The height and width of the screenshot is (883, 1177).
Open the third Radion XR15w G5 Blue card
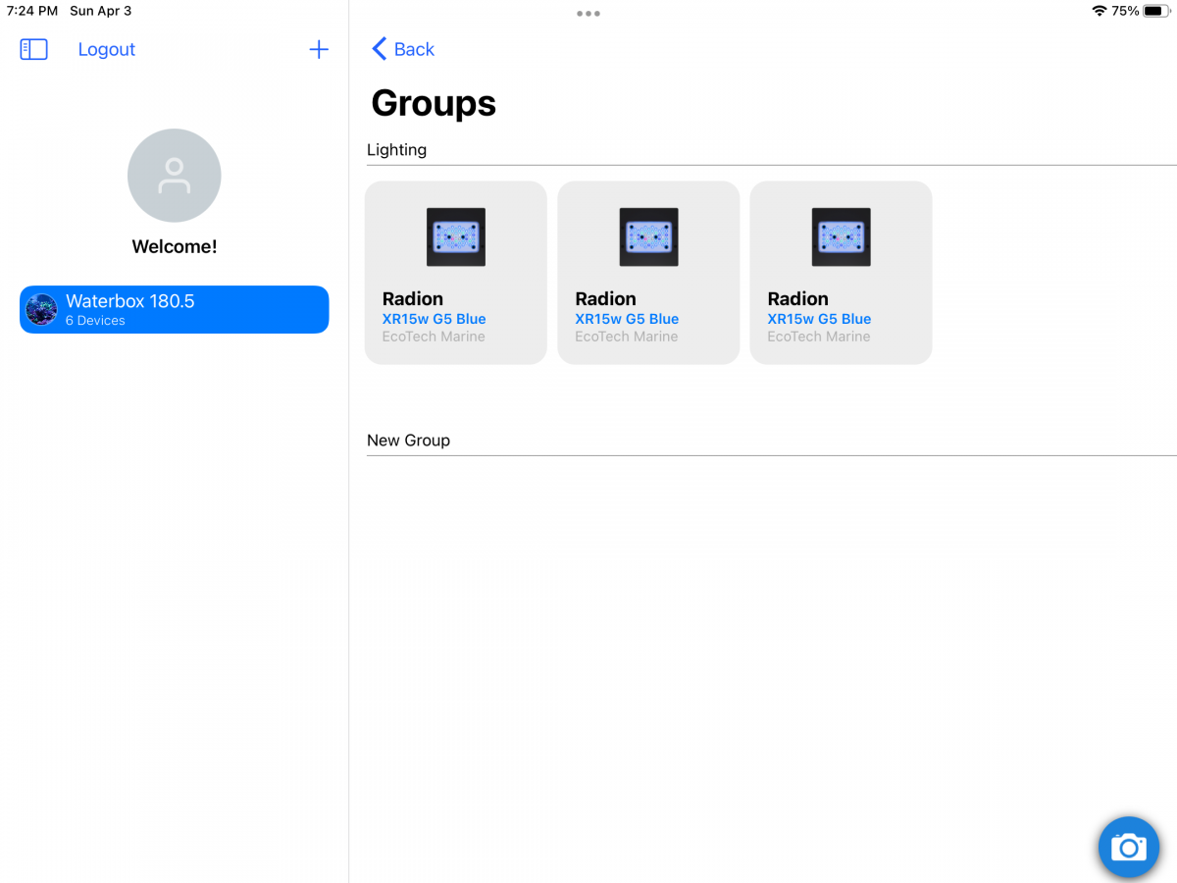841,273
